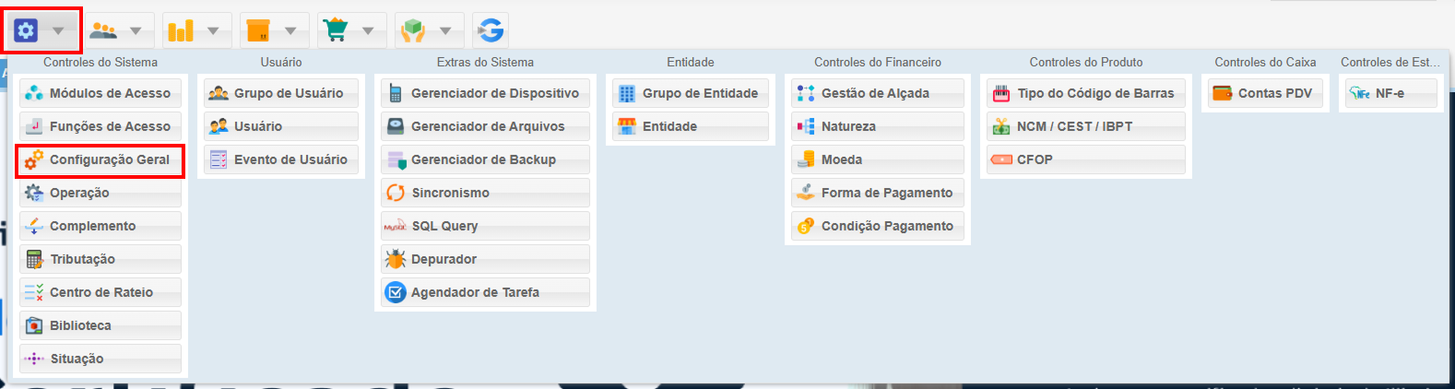
Task: Click the blue refresh sync toolbar icon
Action: [x=491, y=30]
